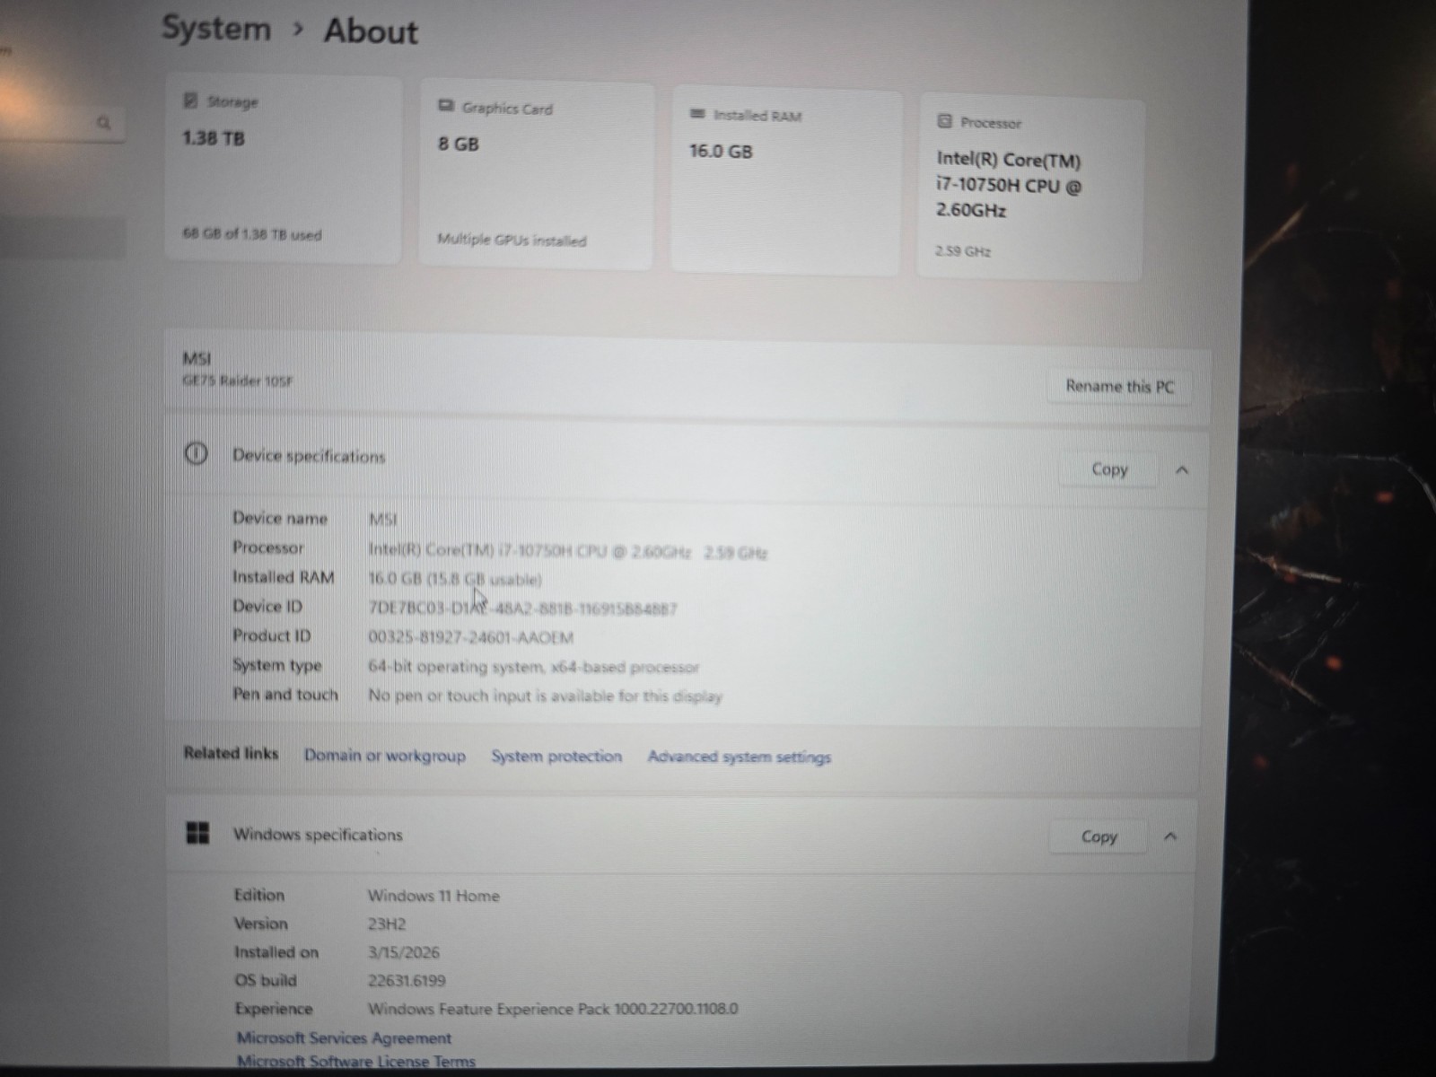This screenshot has width=1436, height=1077.
Task: Click the Processor chip icon
Action: tap(944, 121)
